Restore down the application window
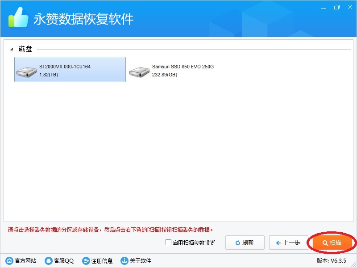Image resolution: width=357 pixels, height=268 pixels. (336, 7)
